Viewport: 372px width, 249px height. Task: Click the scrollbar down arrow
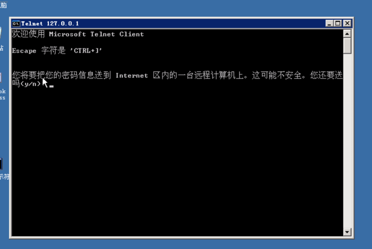pyautogui.click(x=347, y=232)
